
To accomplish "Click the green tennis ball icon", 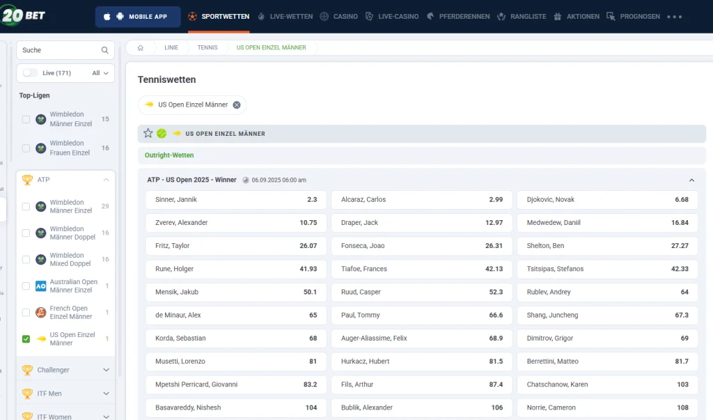I will tap(162, 133).
